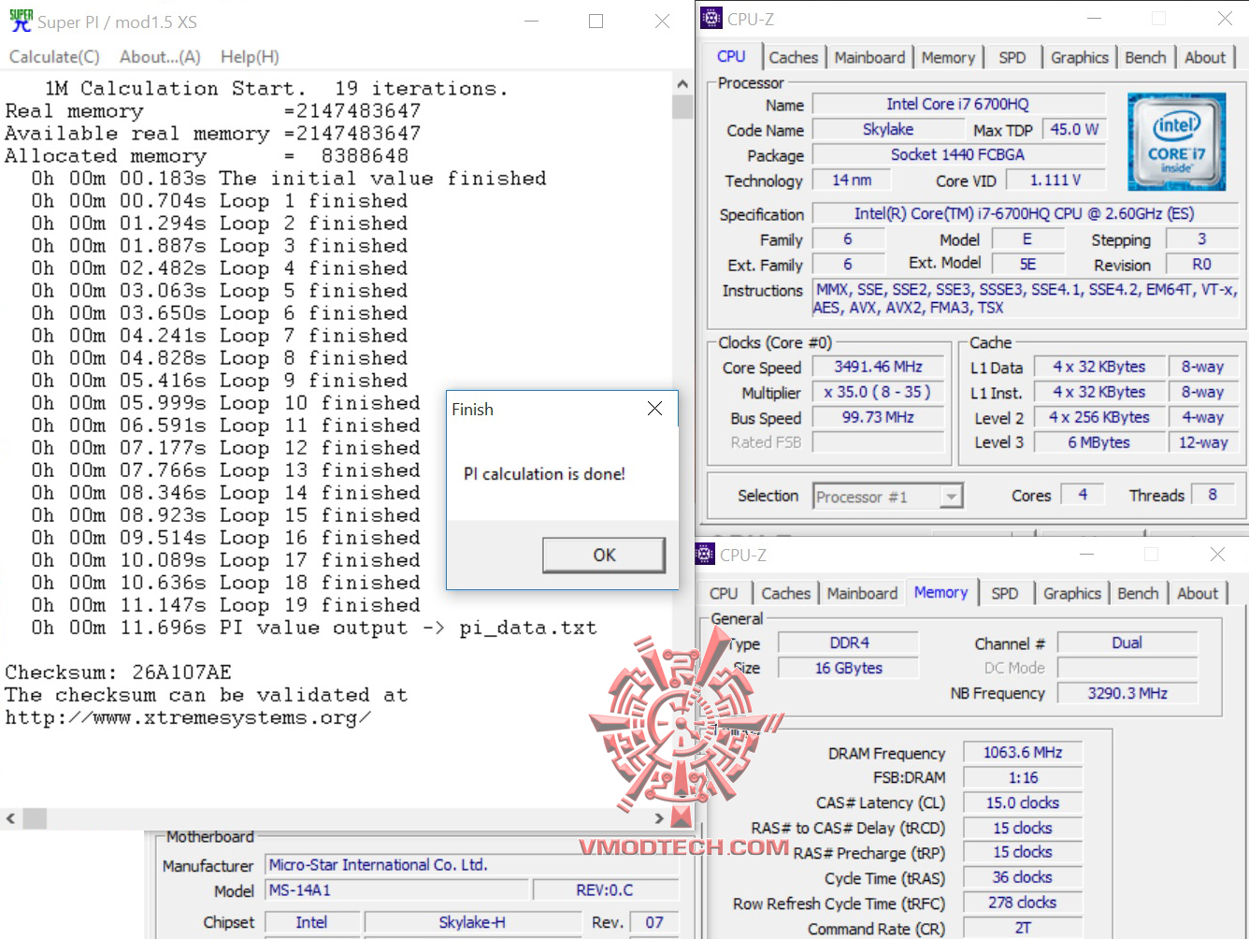Click the xtremesystems.org URL text in Super PI
Image resolution: width=1249 pixels, height=939 pixels.
point(188,717)
